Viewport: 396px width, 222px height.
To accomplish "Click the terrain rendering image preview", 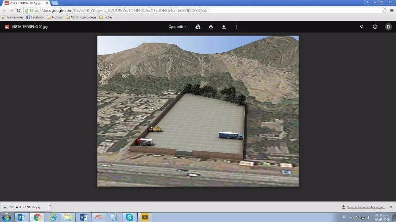I will pos(198,111).
